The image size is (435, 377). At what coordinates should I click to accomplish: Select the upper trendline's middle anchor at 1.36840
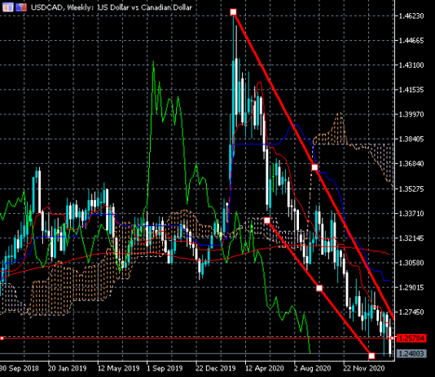point(314,167)
